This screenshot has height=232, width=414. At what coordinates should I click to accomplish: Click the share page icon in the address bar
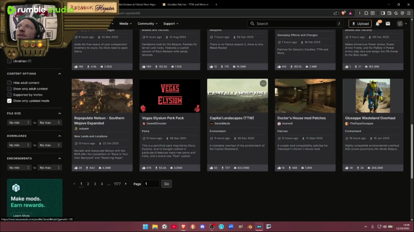click(x=335, y=13)
